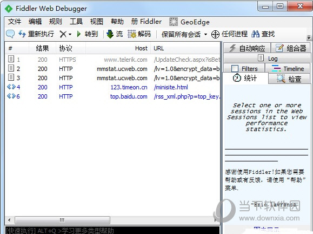Select the www.telerik.com host cell
The image size is (313, 234).
click(125, 60)
